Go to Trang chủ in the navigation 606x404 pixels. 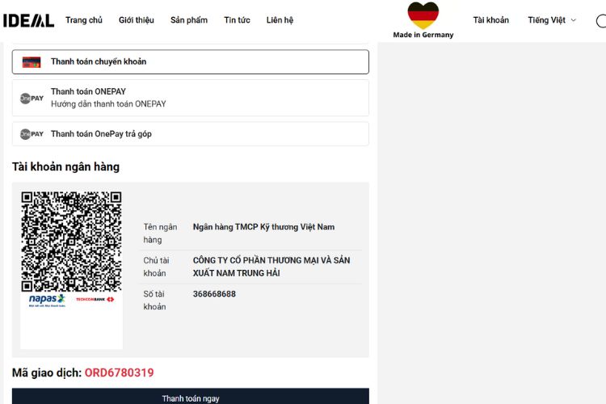tap(84, 20)
